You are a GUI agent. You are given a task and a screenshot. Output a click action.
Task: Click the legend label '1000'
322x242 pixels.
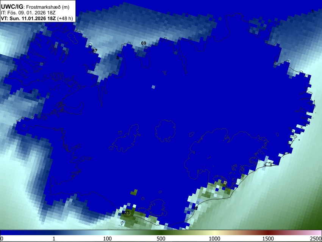click(214, 239)
